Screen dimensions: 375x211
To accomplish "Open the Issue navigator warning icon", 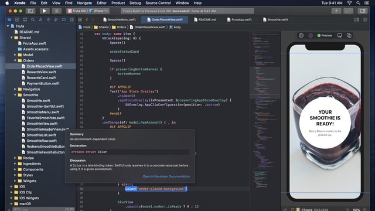I will 40,19.
